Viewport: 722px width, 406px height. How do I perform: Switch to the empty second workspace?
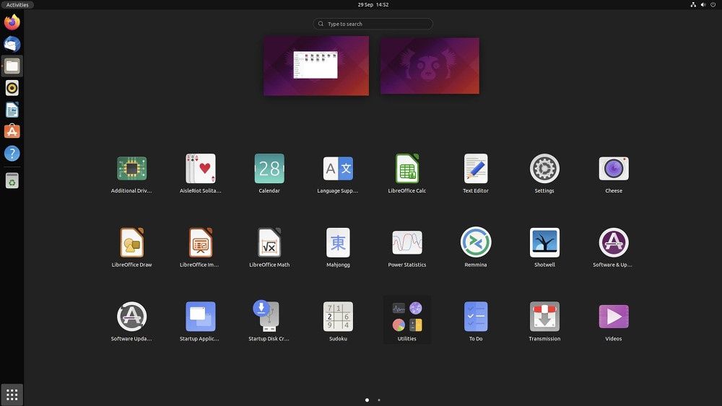pos(430,66)
